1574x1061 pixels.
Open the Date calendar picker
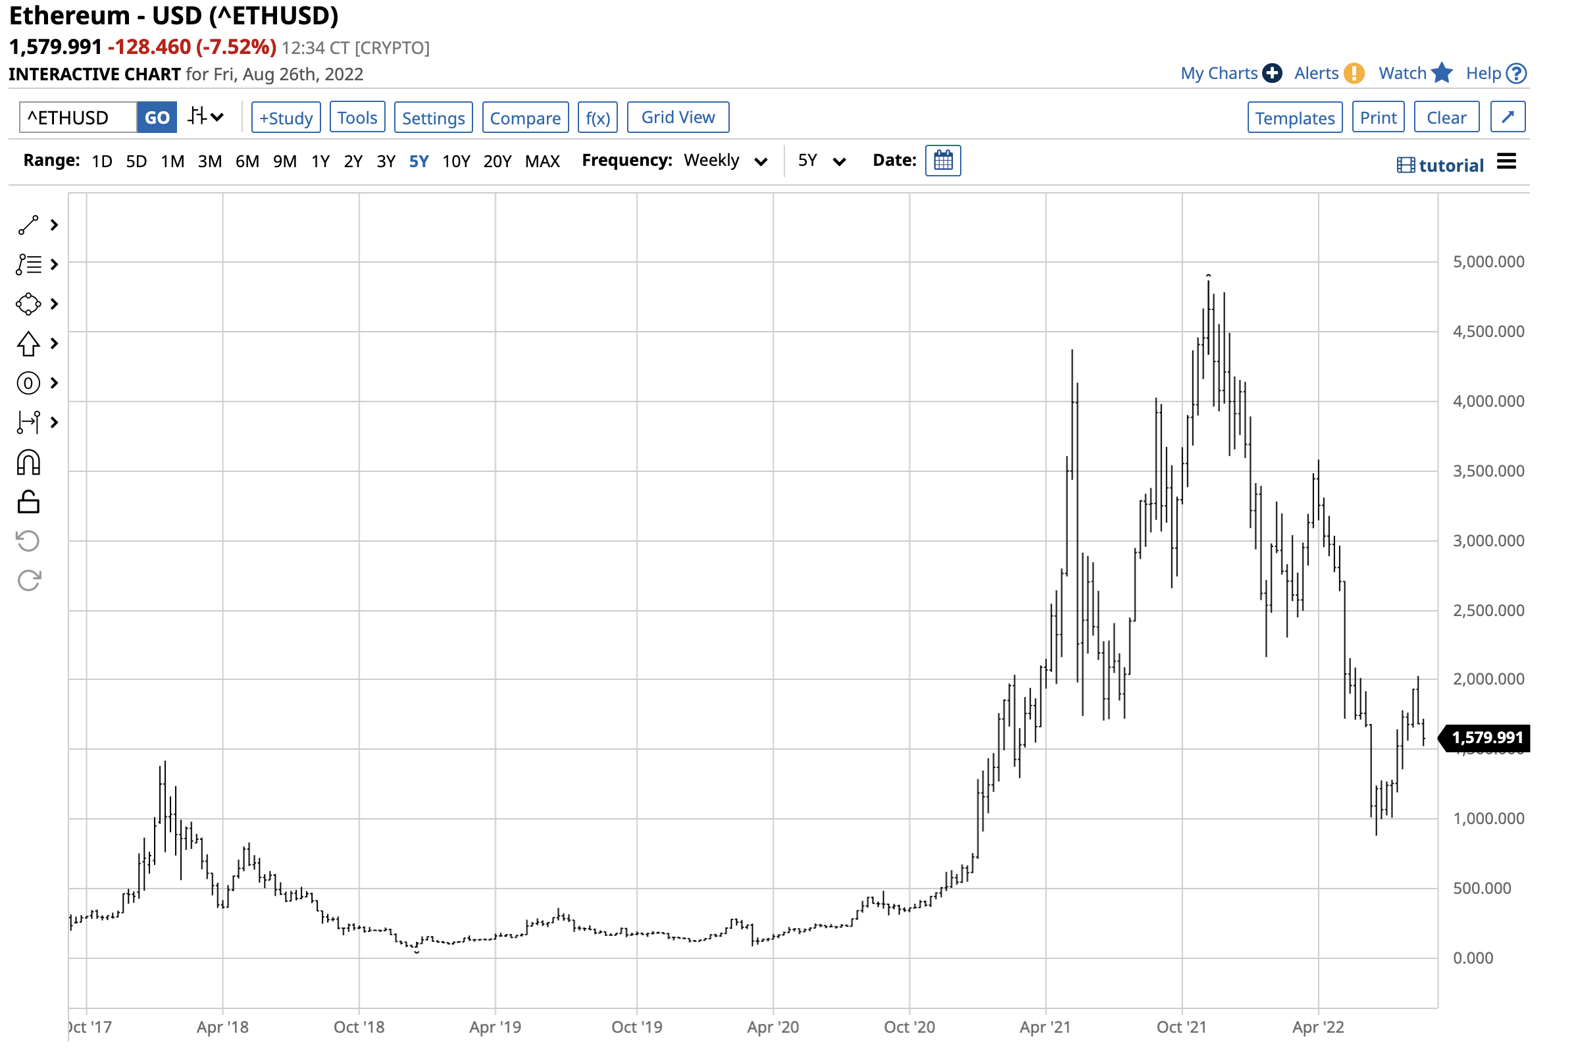(x=943, y=161)
